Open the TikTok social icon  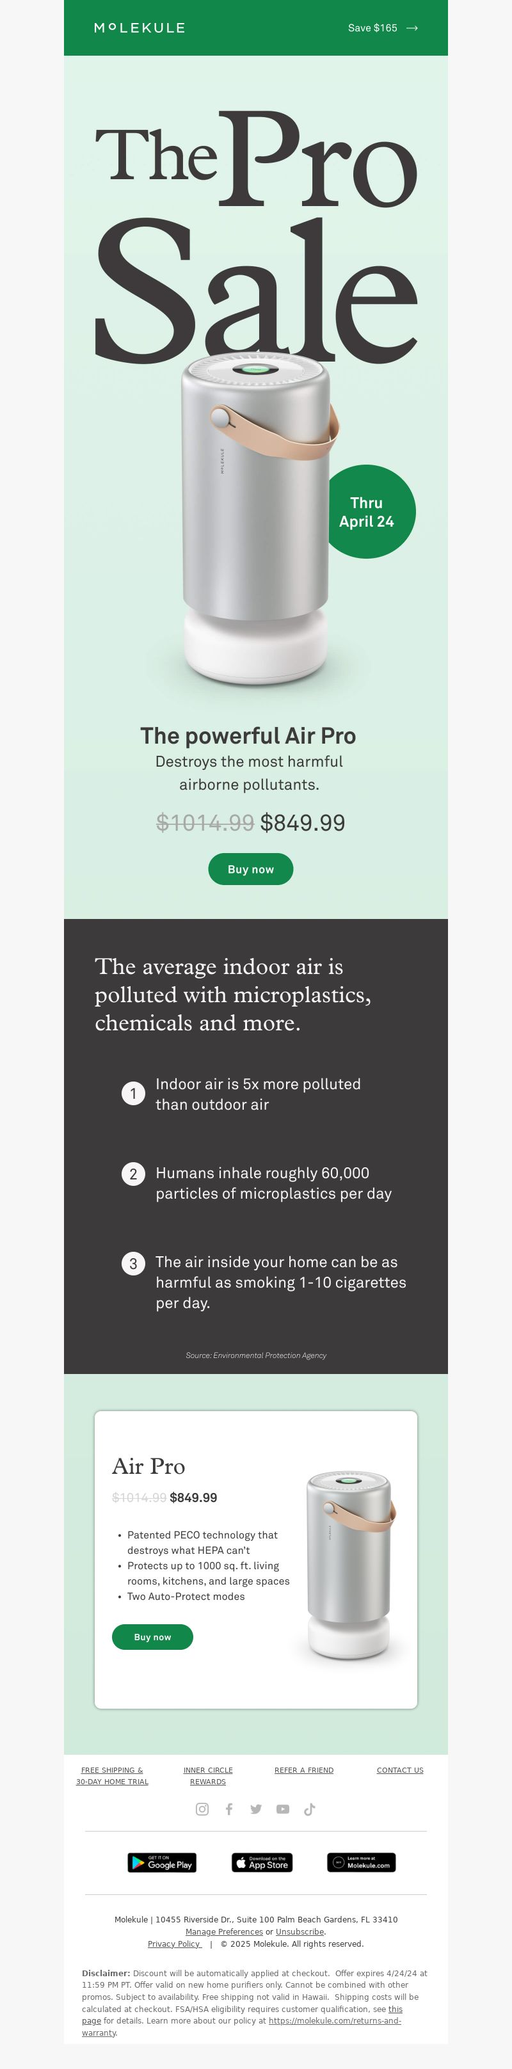[x=310, y=1809]
